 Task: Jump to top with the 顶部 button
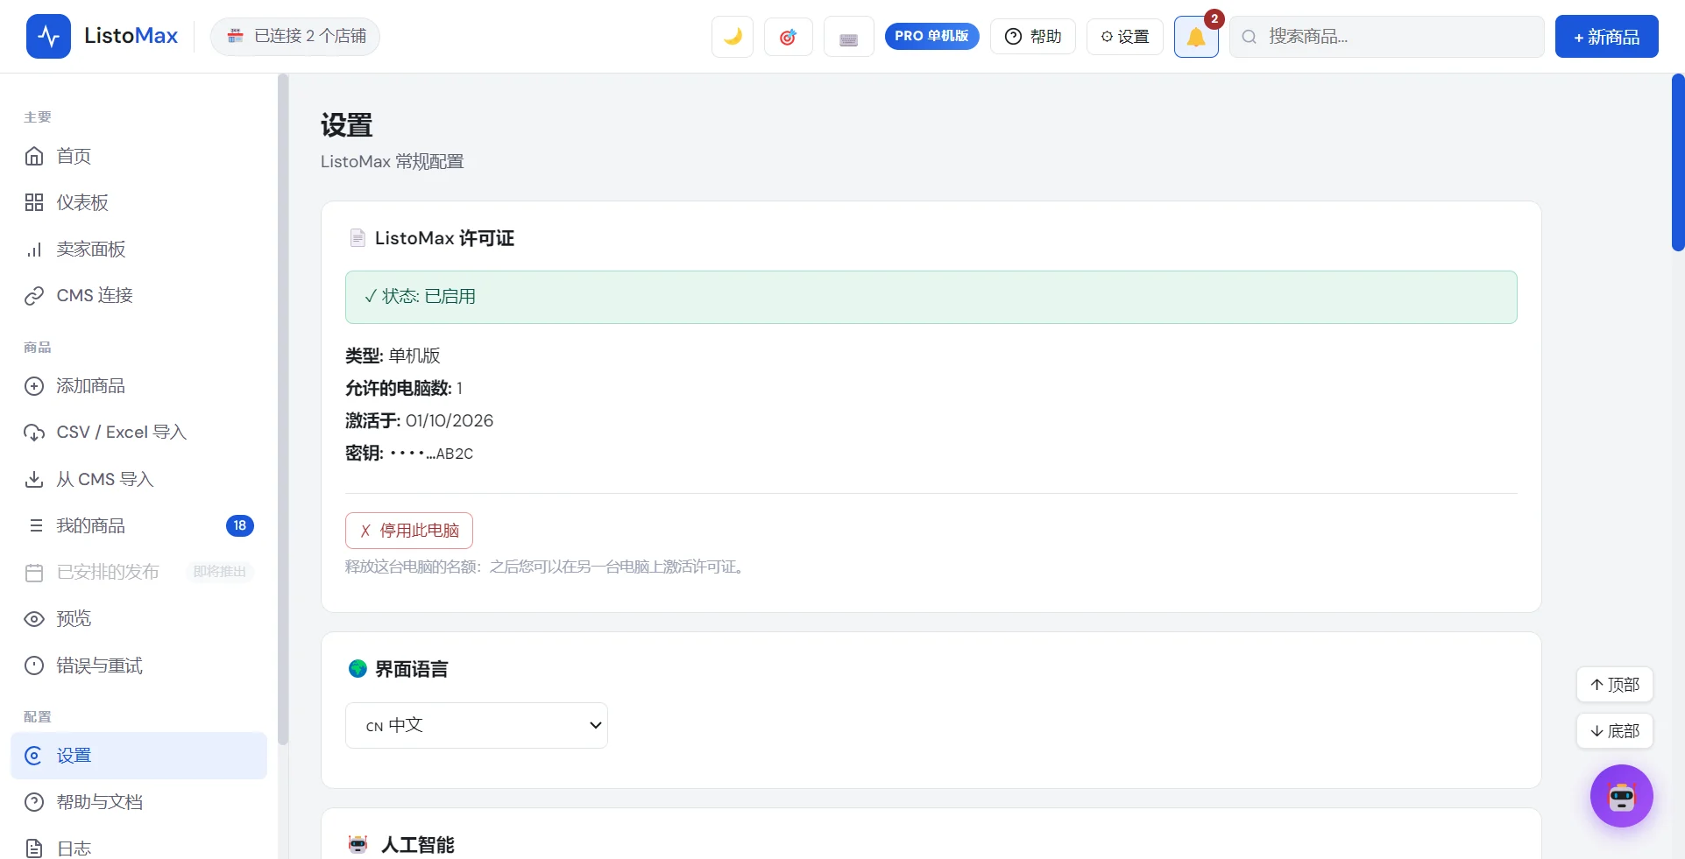click(x=1615, y=685)
